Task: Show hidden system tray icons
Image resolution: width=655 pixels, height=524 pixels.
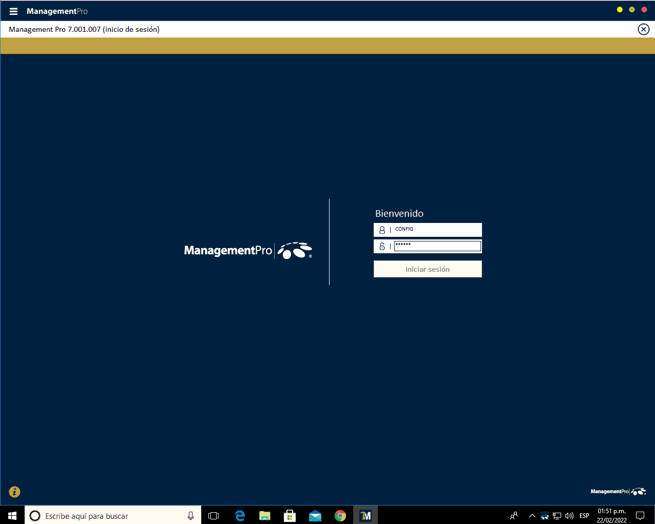Action: (x=532, y=516)
